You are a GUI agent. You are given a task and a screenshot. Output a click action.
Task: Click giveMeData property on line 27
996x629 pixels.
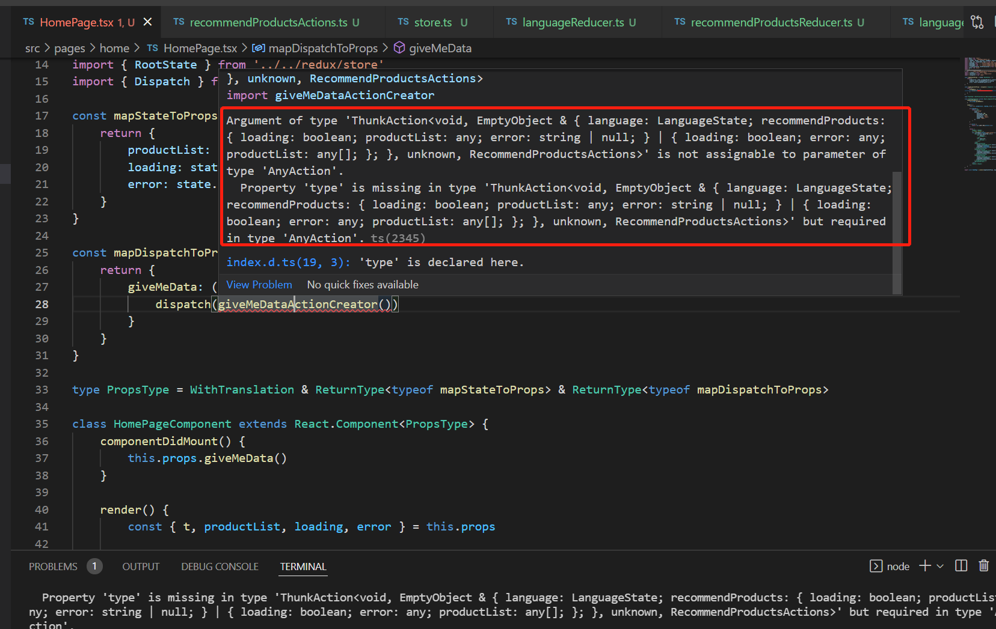[162, 287]
